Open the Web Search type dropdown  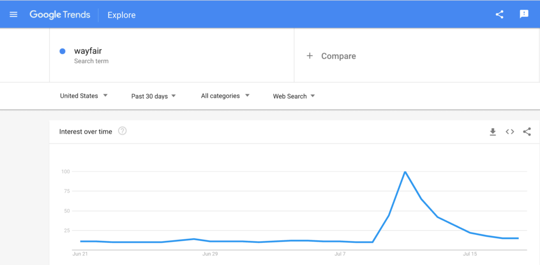294,96
